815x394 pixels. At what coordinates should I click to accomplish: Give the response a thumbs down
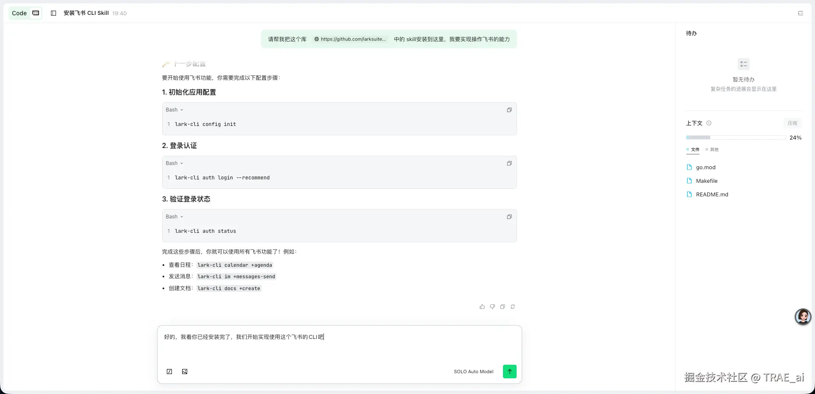tap(492, 307)
